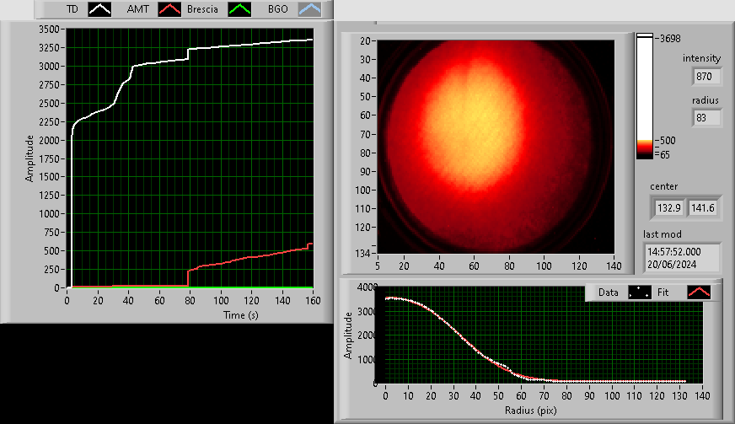Click the center Y value 141.6
735x424 pixels.
coord(703,207)
